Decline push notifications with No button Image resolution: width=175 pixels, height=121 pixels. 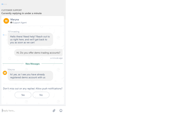[41, 95]
